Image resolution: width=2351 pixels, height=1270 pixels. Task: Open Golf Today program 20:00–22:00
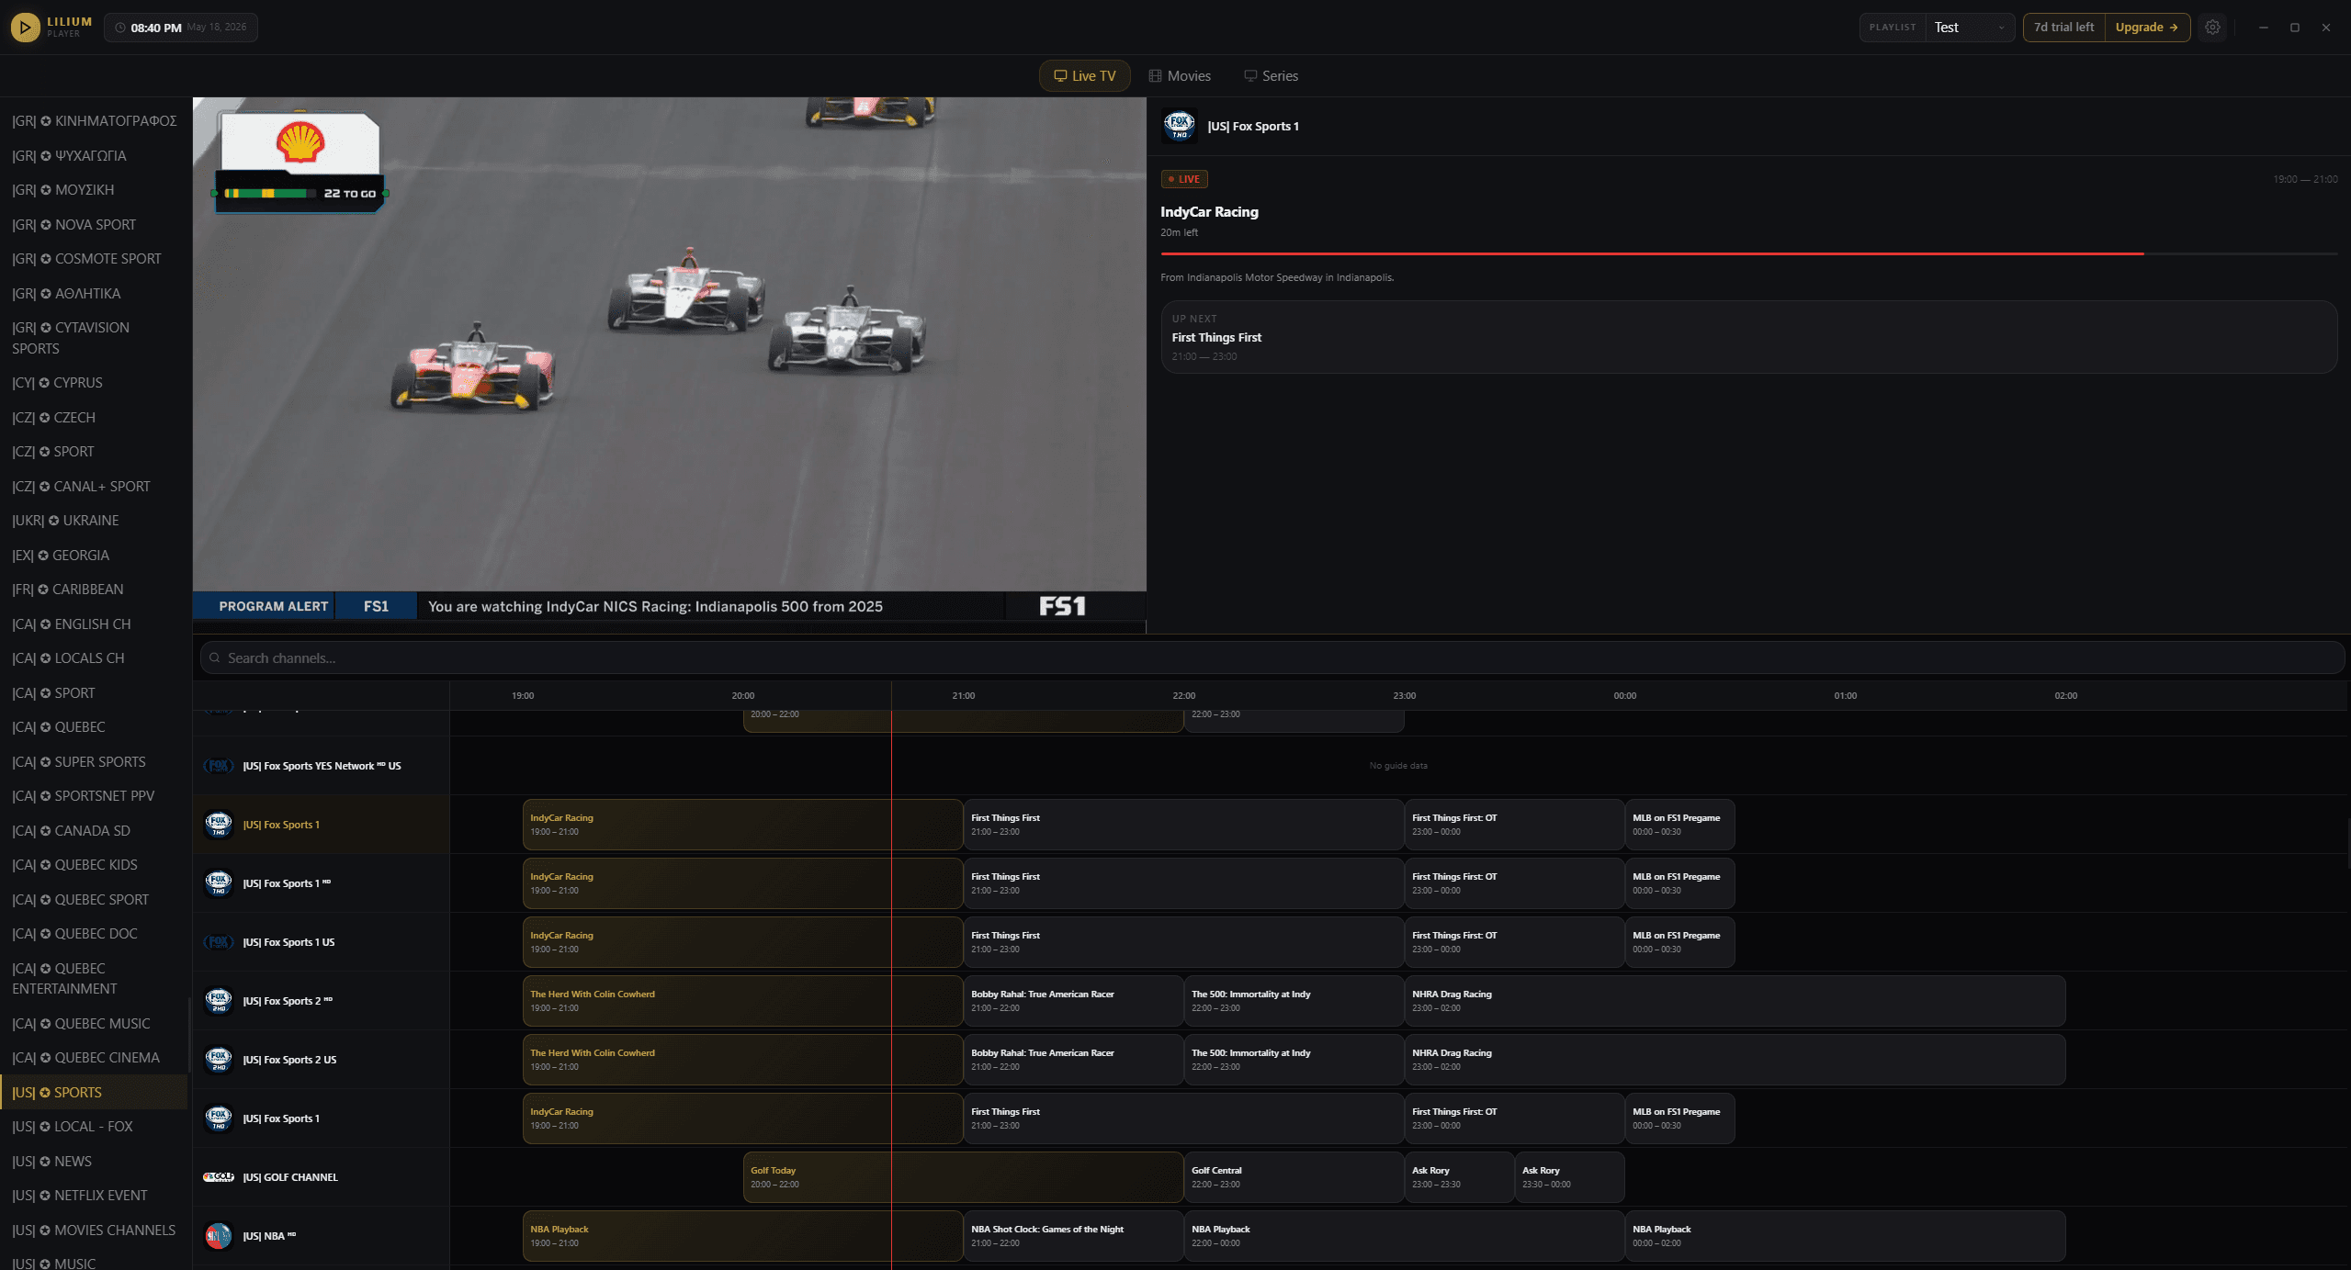(x=963, y=1177)
